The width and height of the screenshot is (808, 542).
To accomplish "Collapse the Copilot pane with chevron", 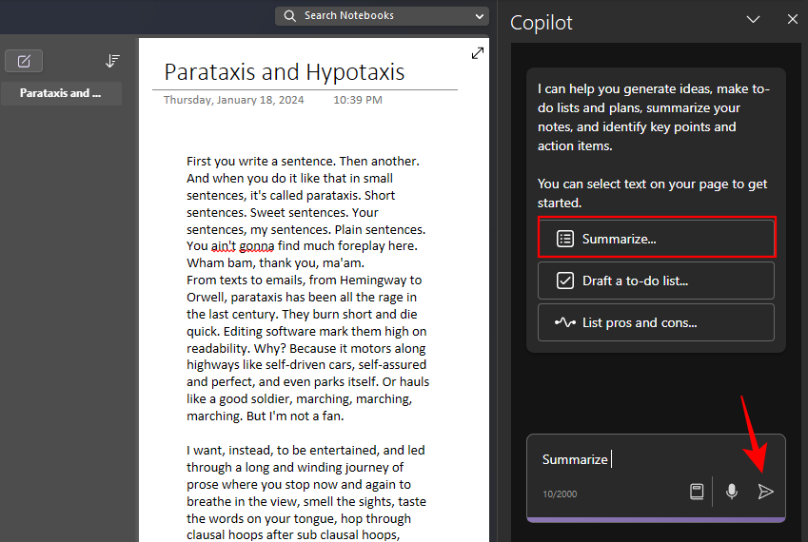I will pos(753,20).
